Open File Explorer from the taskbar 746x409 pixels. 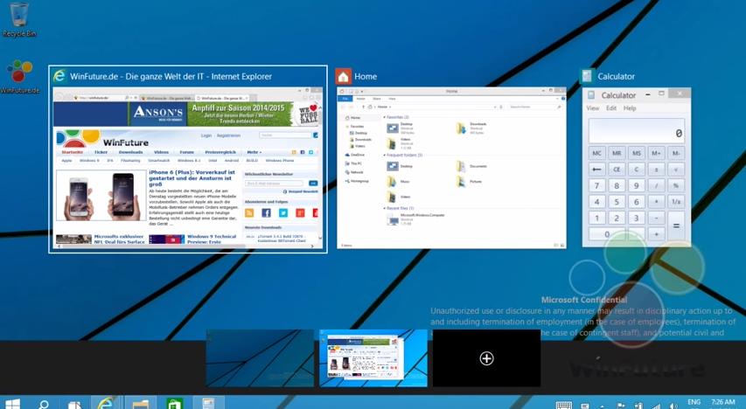pyautogui.click(x=140, y=404)
